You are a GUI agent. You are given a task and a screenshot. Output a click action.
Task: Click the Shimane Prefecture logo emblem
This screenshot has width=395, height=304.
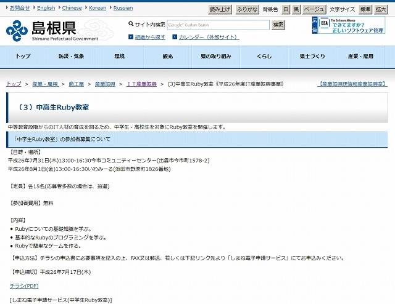(17, 31)
